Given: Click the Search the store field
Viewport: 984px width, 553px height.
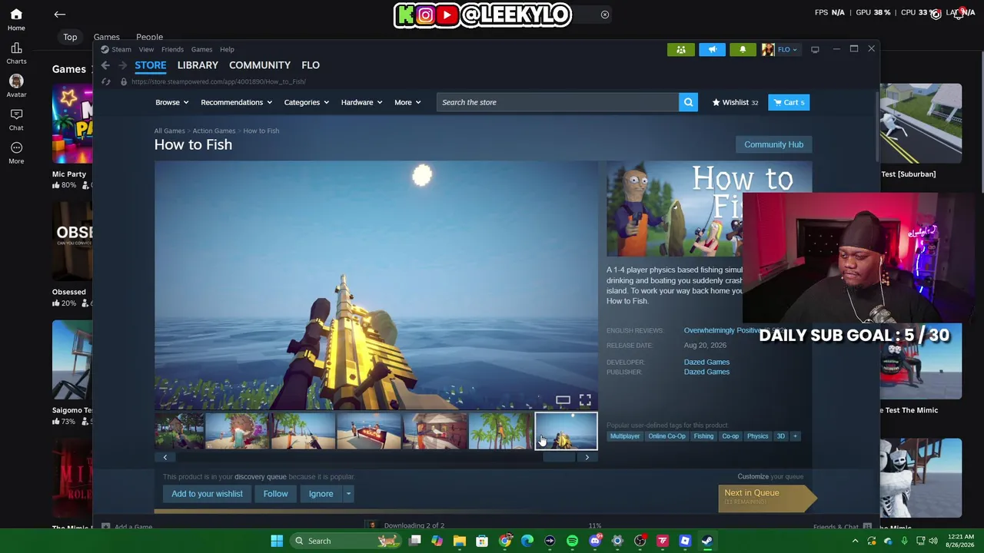Looking at the screenshot, I should click(558, 102).
